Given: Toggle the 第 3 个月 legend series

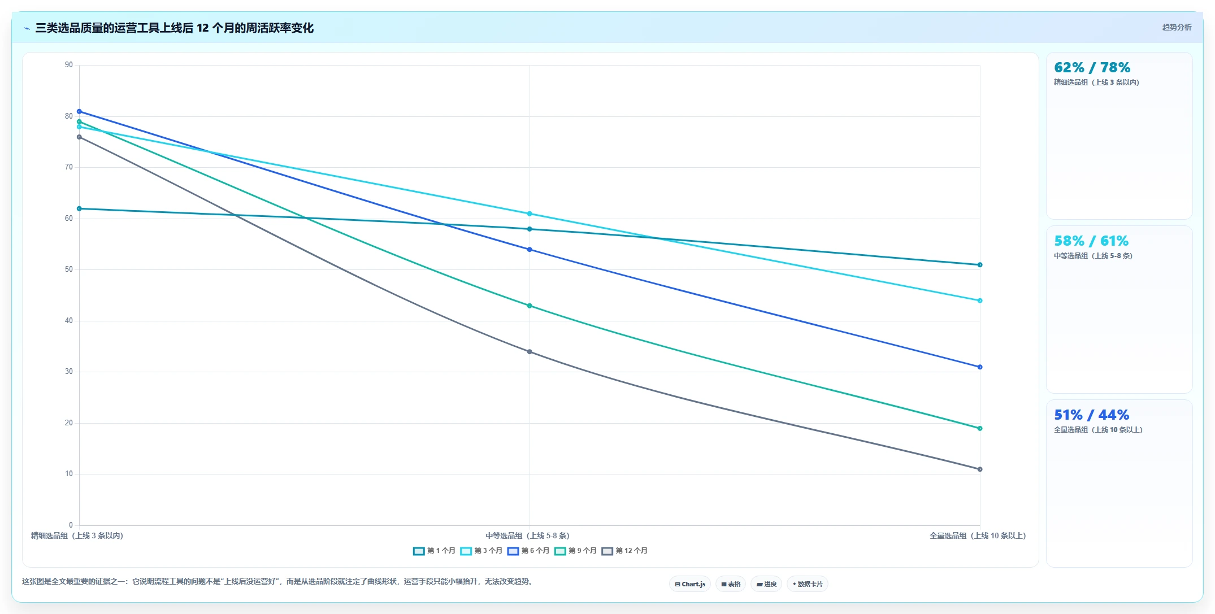Looking at the screenshot, I should (x=481, y=551).
